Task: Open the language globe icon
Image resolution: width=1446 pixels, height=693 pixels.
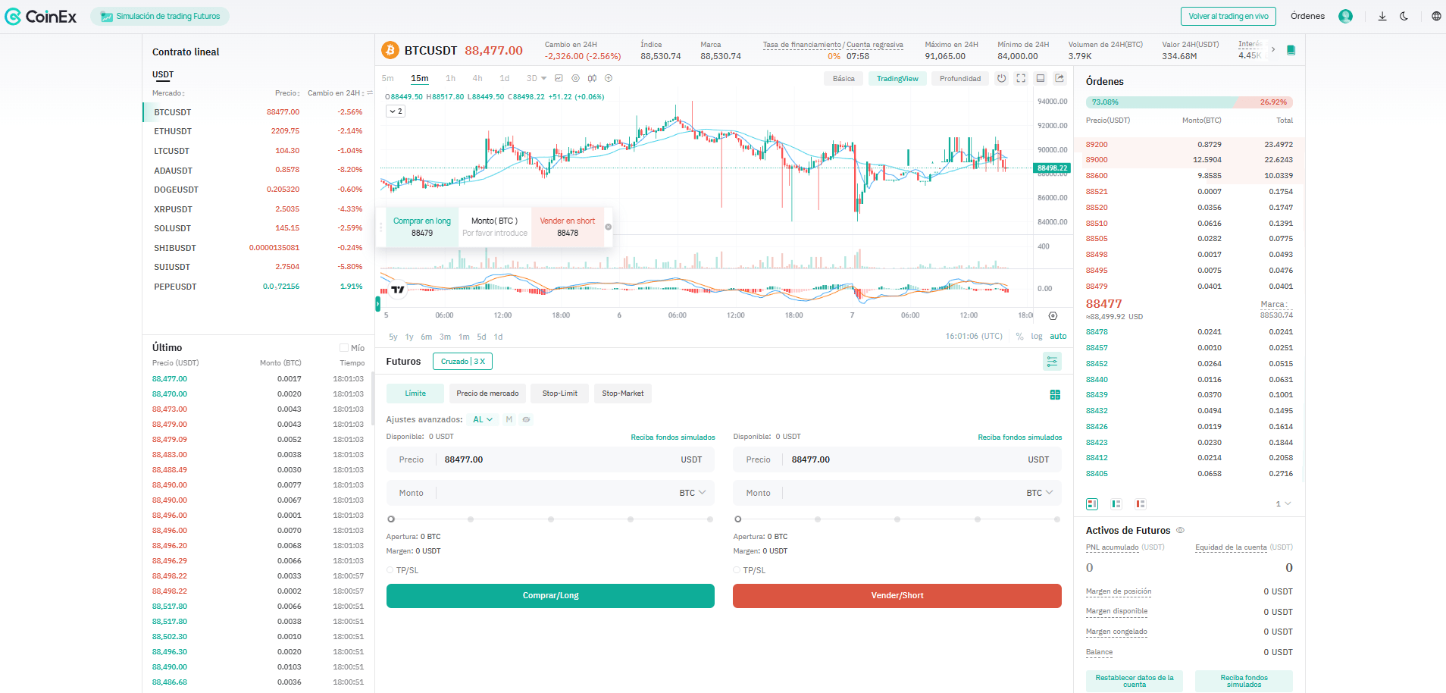Action: coord(1436,16)
